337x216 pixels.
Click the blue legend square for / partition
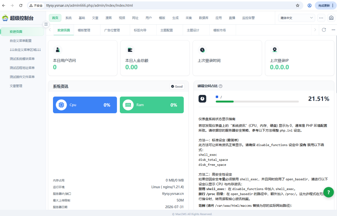[217, 97]
